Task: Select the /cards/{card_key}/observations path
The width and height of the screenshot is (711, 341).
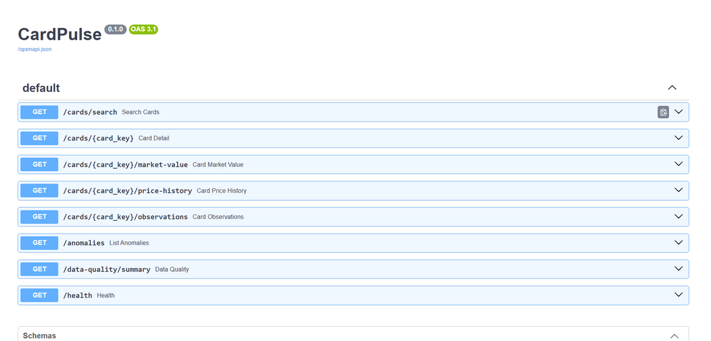Action: point(125,217)
